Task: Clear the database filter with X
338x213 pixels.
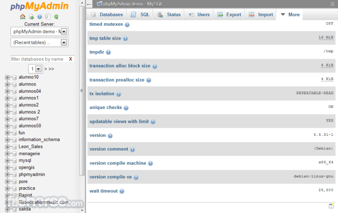Action: 71,59
